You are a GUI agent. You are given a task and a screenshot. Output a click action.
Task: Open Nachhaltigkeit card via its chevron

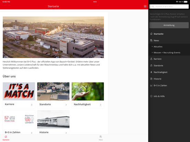(x=101, y=105)
